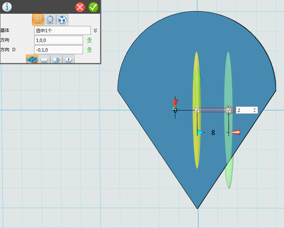The height and width of the screenshot is (228, 284).
Task: Select the circular array pattern mode
Action: (x=50, y=20)
